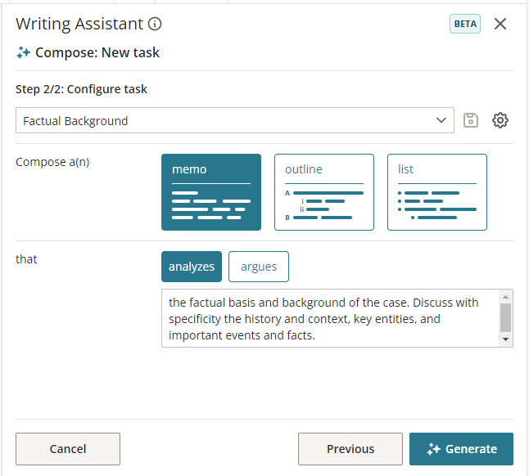
Task: Click the memo document layout icon
Action: point(211,205)
